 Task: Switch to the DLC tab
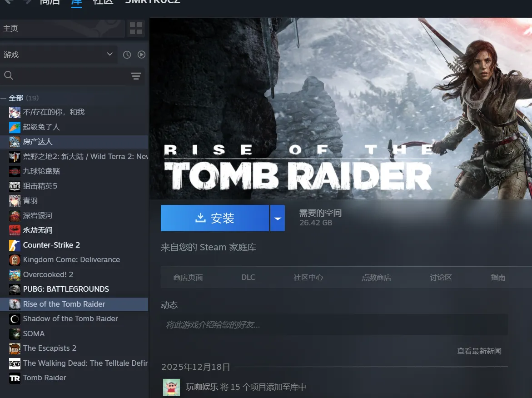coord(248,278)
